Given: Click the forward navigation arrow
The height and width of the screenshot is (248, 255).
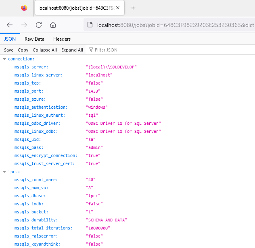Looking at the screenshot, I should coord(24,25).
